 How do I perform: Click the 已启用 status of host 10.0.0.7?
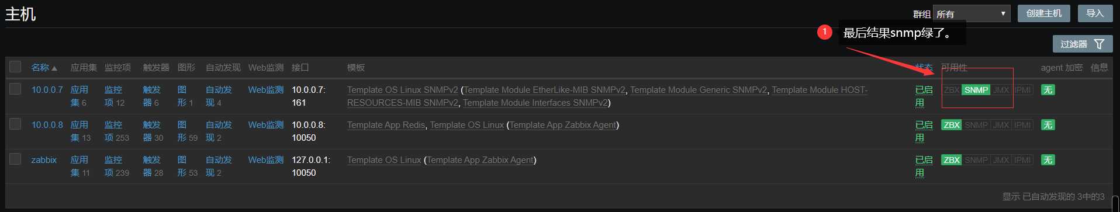click(x=924, y=96)
